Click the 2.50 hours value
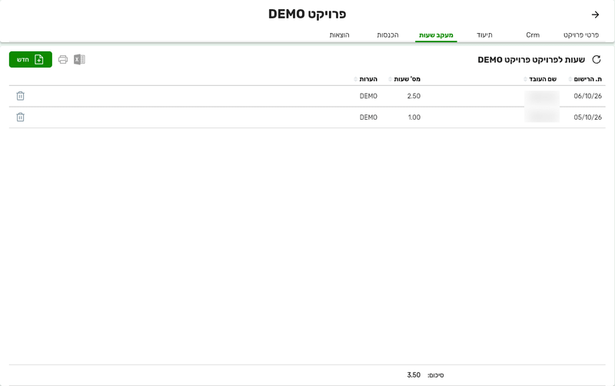The width and height of the screenshot is (615, 386). click(414, 96)
